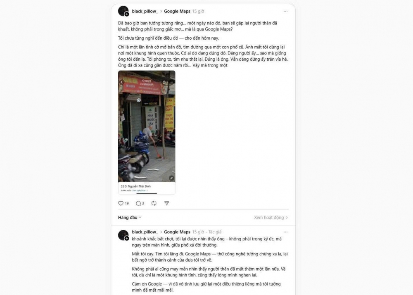Visit the black_pillow_ profile from the reply

pyautogui.click(x=145, y=232)
